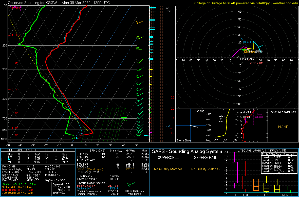Screen dimensions: 299x197
Task: Click the green LCL marker on the skew-T
Action: 124,119
